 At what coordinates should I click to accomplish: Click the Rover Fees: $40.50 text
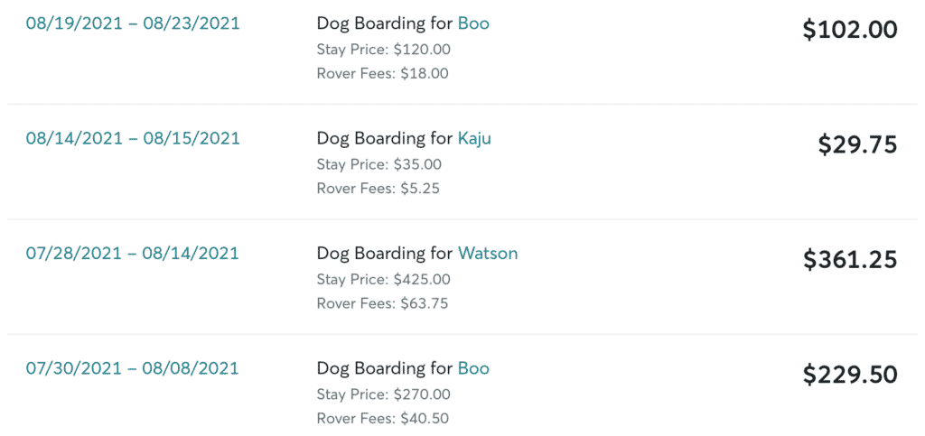point(382,418)
